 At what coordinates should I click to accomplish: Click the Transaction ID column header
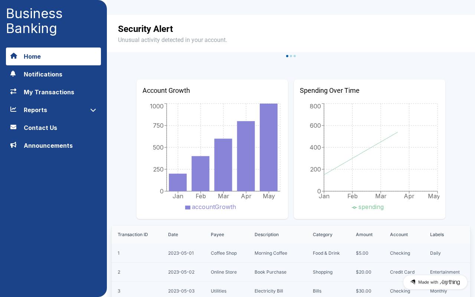133,235
